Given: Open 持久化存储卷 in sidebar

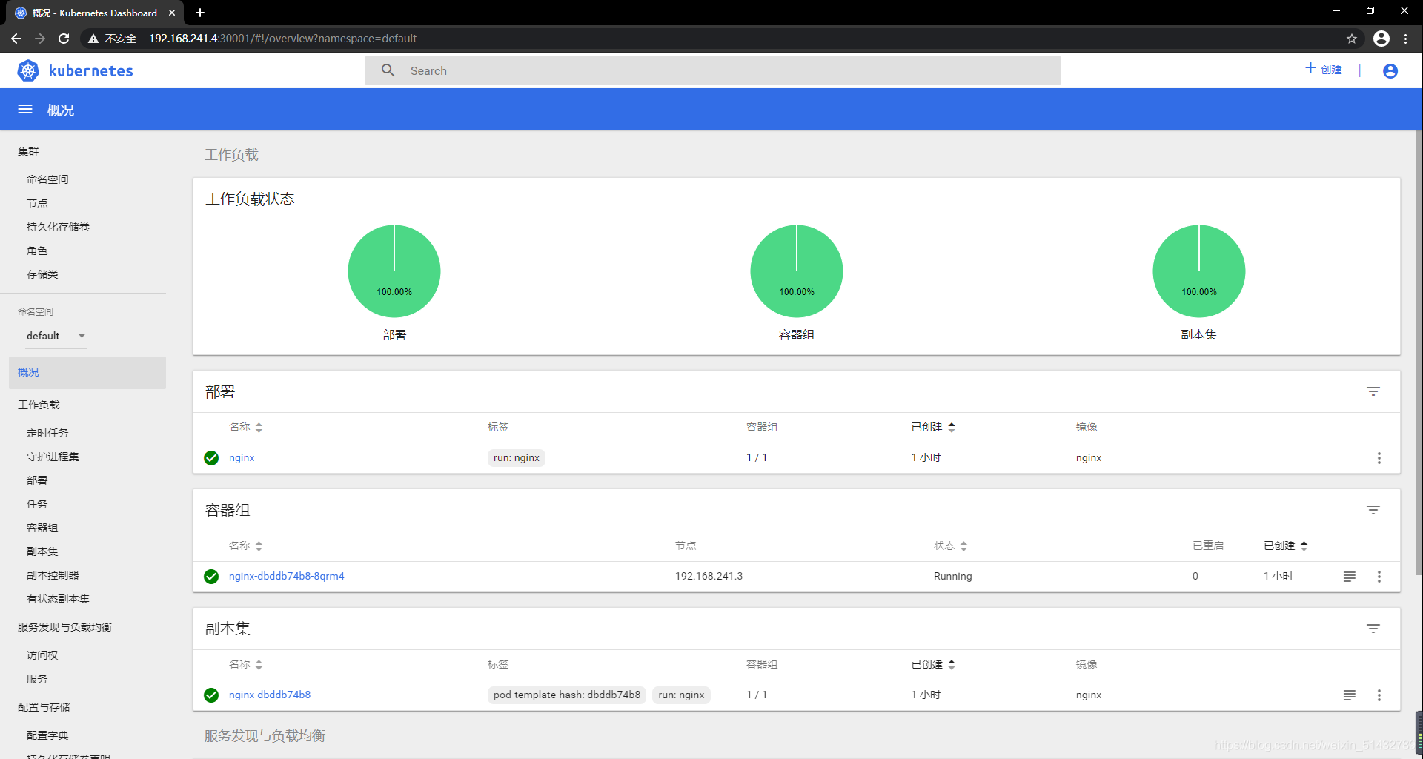Looking at the screenshot, I should coord(58,227).
